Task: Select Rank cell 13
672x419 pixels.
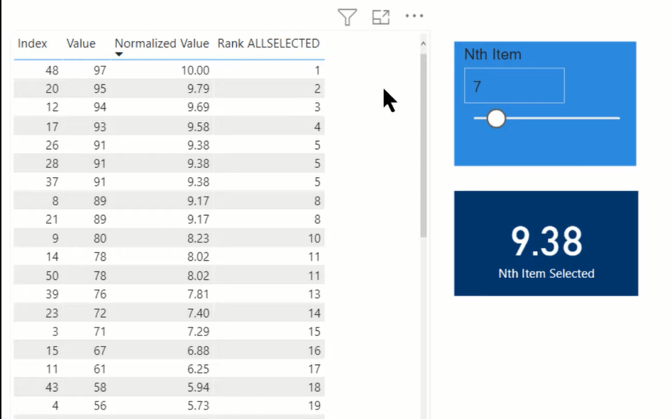Action: tap(314, 294)
